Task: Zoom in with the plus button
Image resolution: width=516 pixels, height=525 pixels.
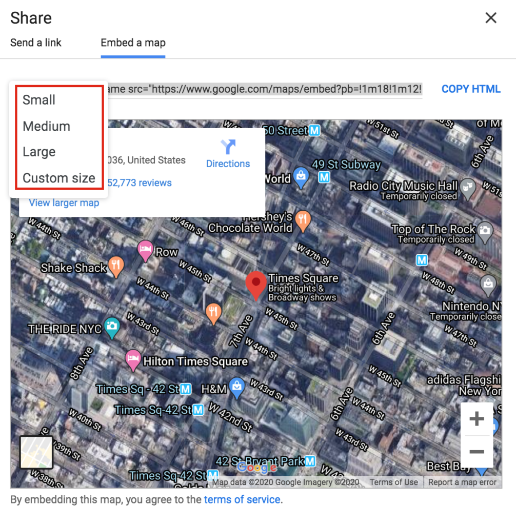Action: 477,418
